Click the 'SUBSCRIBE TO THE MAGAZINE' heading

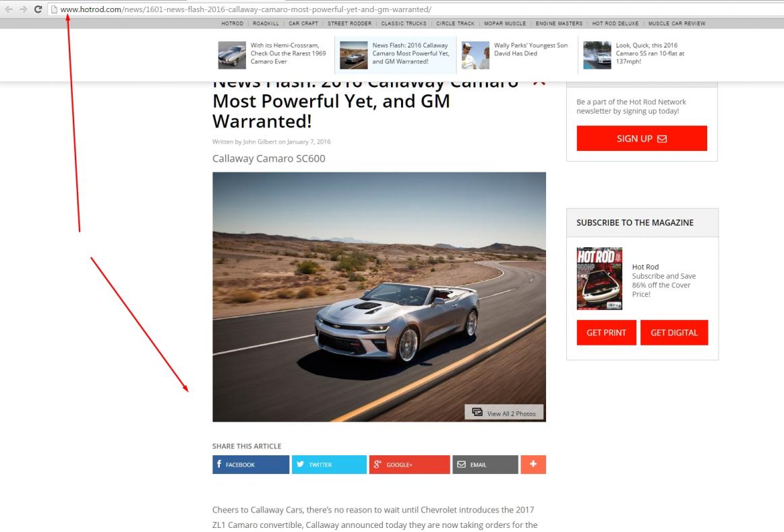(x=635, y=223)
